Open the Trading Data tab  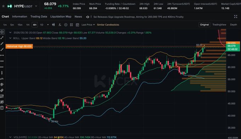click(39, 17)
